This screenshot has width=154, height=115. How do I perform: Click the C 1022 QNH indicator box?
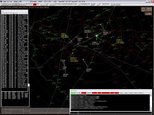coord(147,10)
